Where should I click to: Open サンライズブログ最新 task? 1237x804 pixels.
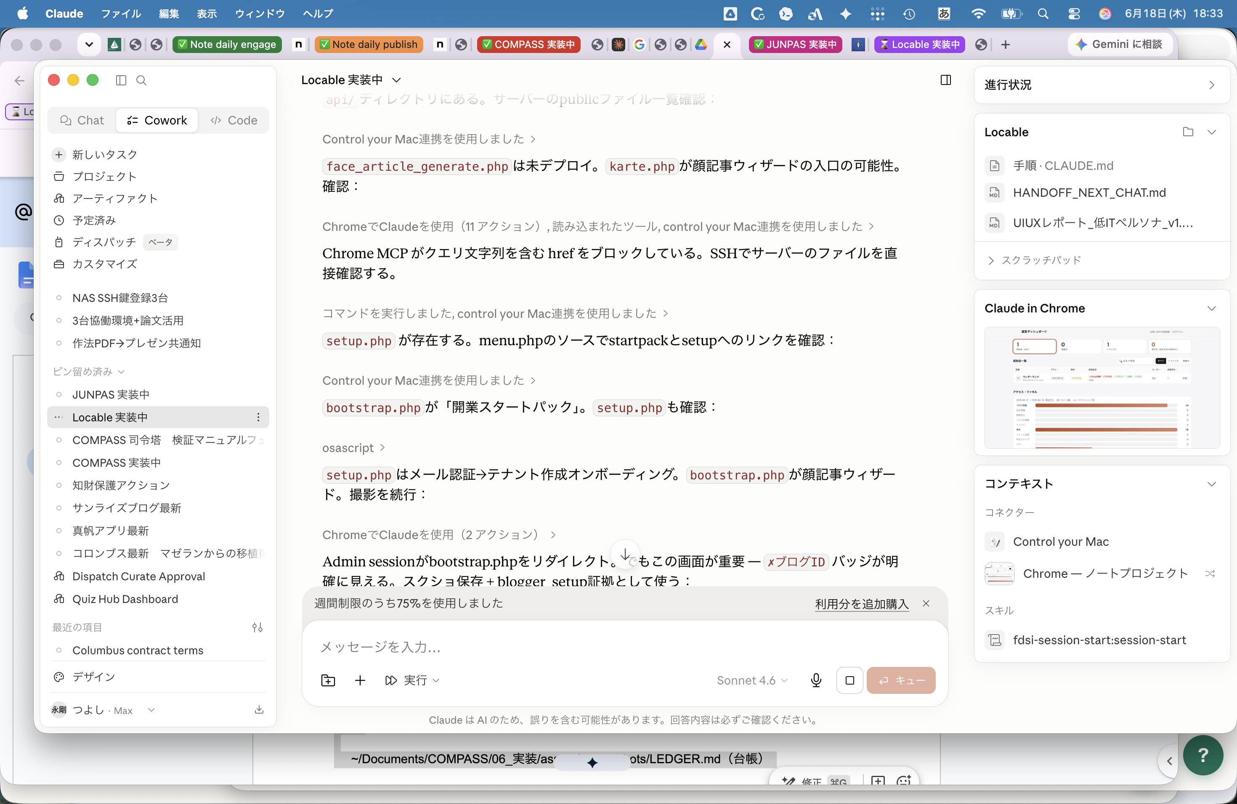coord(157,508)
